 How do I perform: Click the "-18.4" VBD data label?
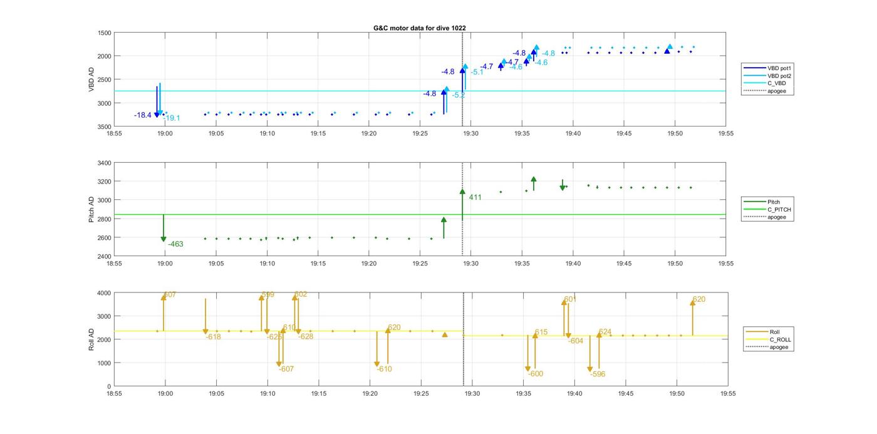[143, 115]
